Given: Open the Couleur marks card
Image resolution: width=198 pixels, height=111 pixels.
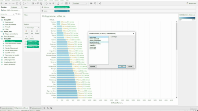Looking at the screenshot, I should pyautogui.click(x=26, y=32).
